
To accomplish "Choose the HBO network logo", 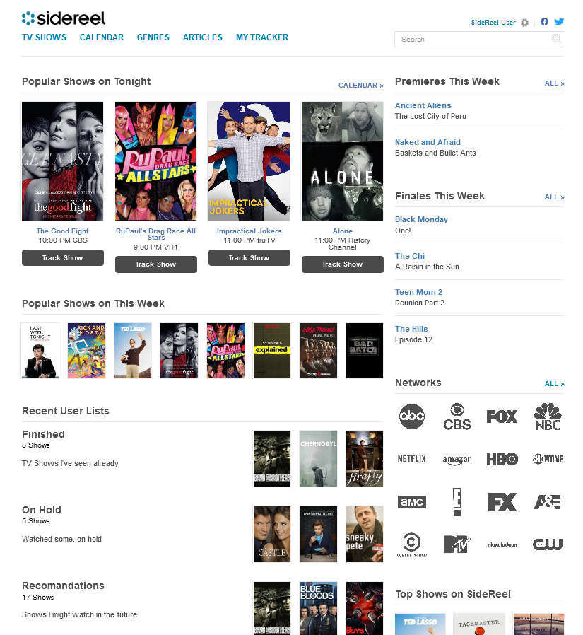I will point(502,459).
